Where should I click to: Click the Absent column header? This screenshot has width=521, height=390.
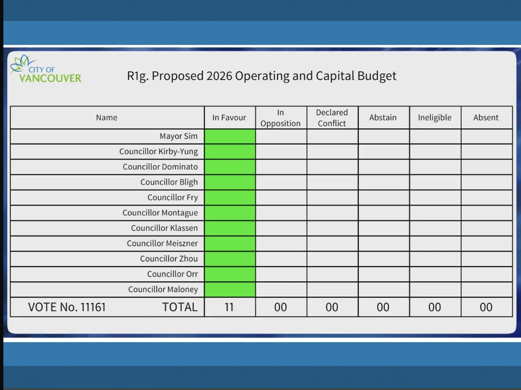point(486,117)
